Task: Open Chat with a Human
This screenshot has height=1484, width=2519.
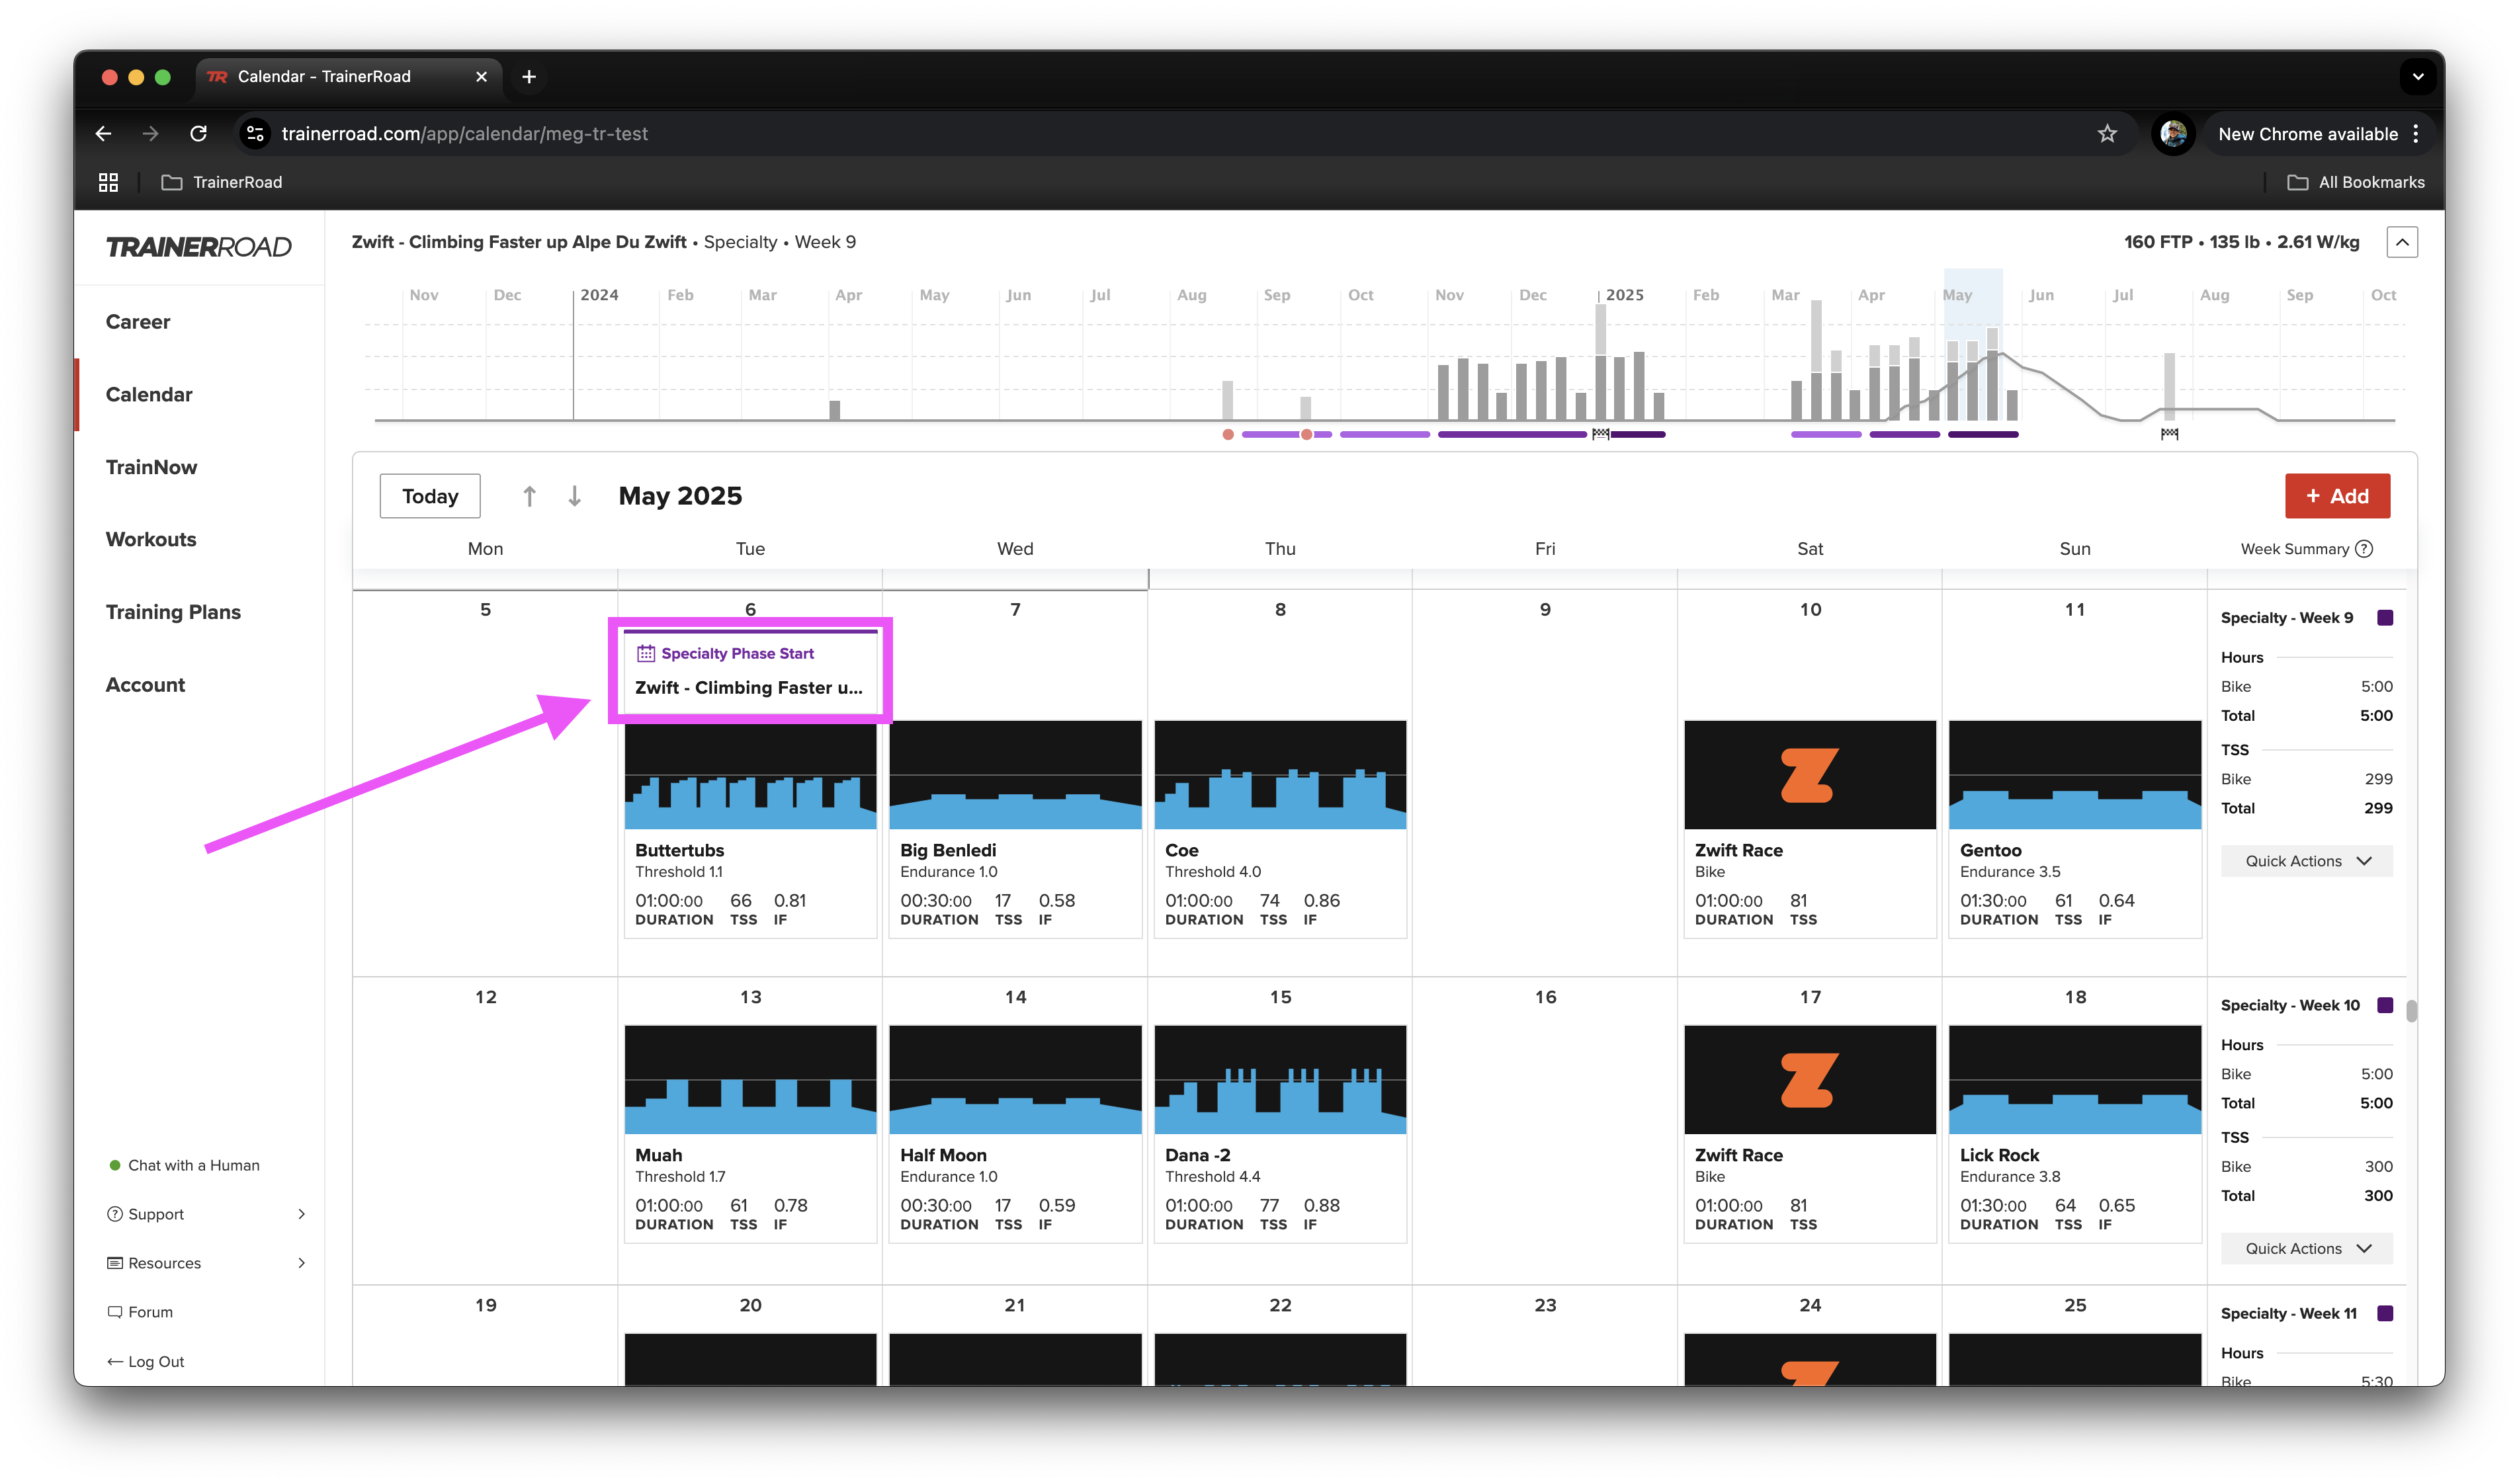Action: pos(193,1165)
